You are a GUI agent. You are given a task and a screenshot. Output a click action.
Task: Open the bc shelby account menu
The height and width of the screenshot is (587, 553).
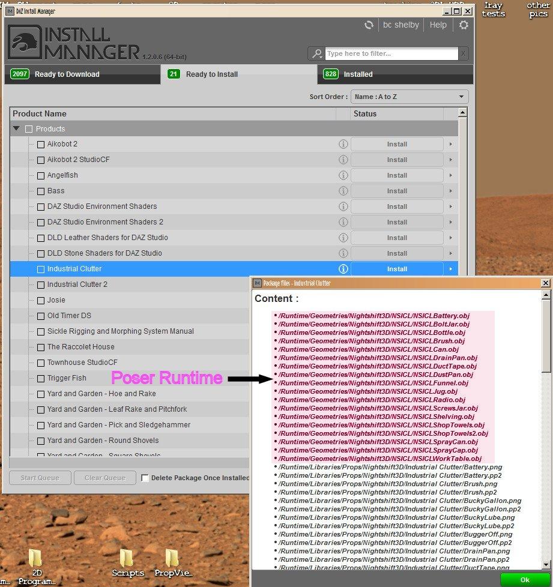click(x=400, y=25)
